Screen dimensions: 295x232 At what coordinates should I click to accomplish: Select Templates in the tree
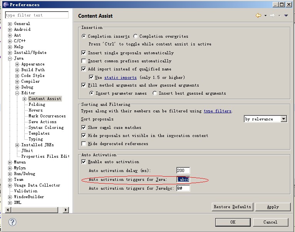pos(39,134)
